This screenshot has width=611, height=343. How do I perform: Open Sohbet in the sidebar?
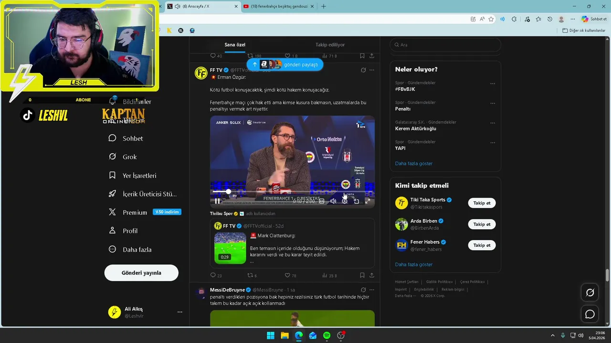[126, 138]
